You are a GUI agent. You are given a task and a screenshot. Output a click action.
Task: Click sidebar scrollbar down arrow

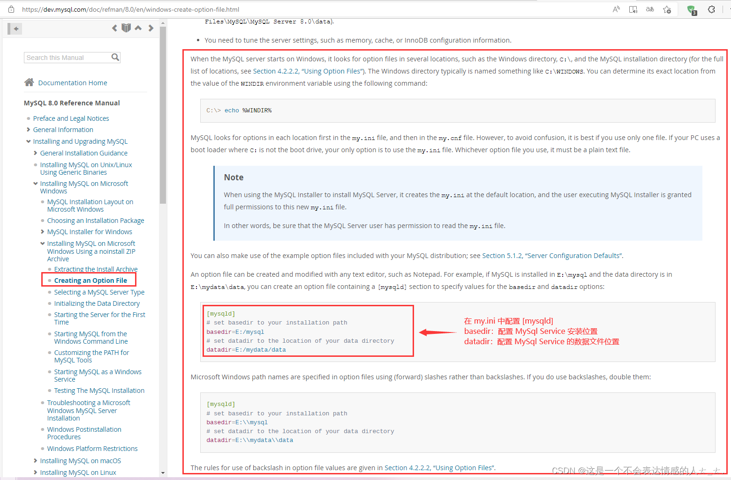[163, 473]
